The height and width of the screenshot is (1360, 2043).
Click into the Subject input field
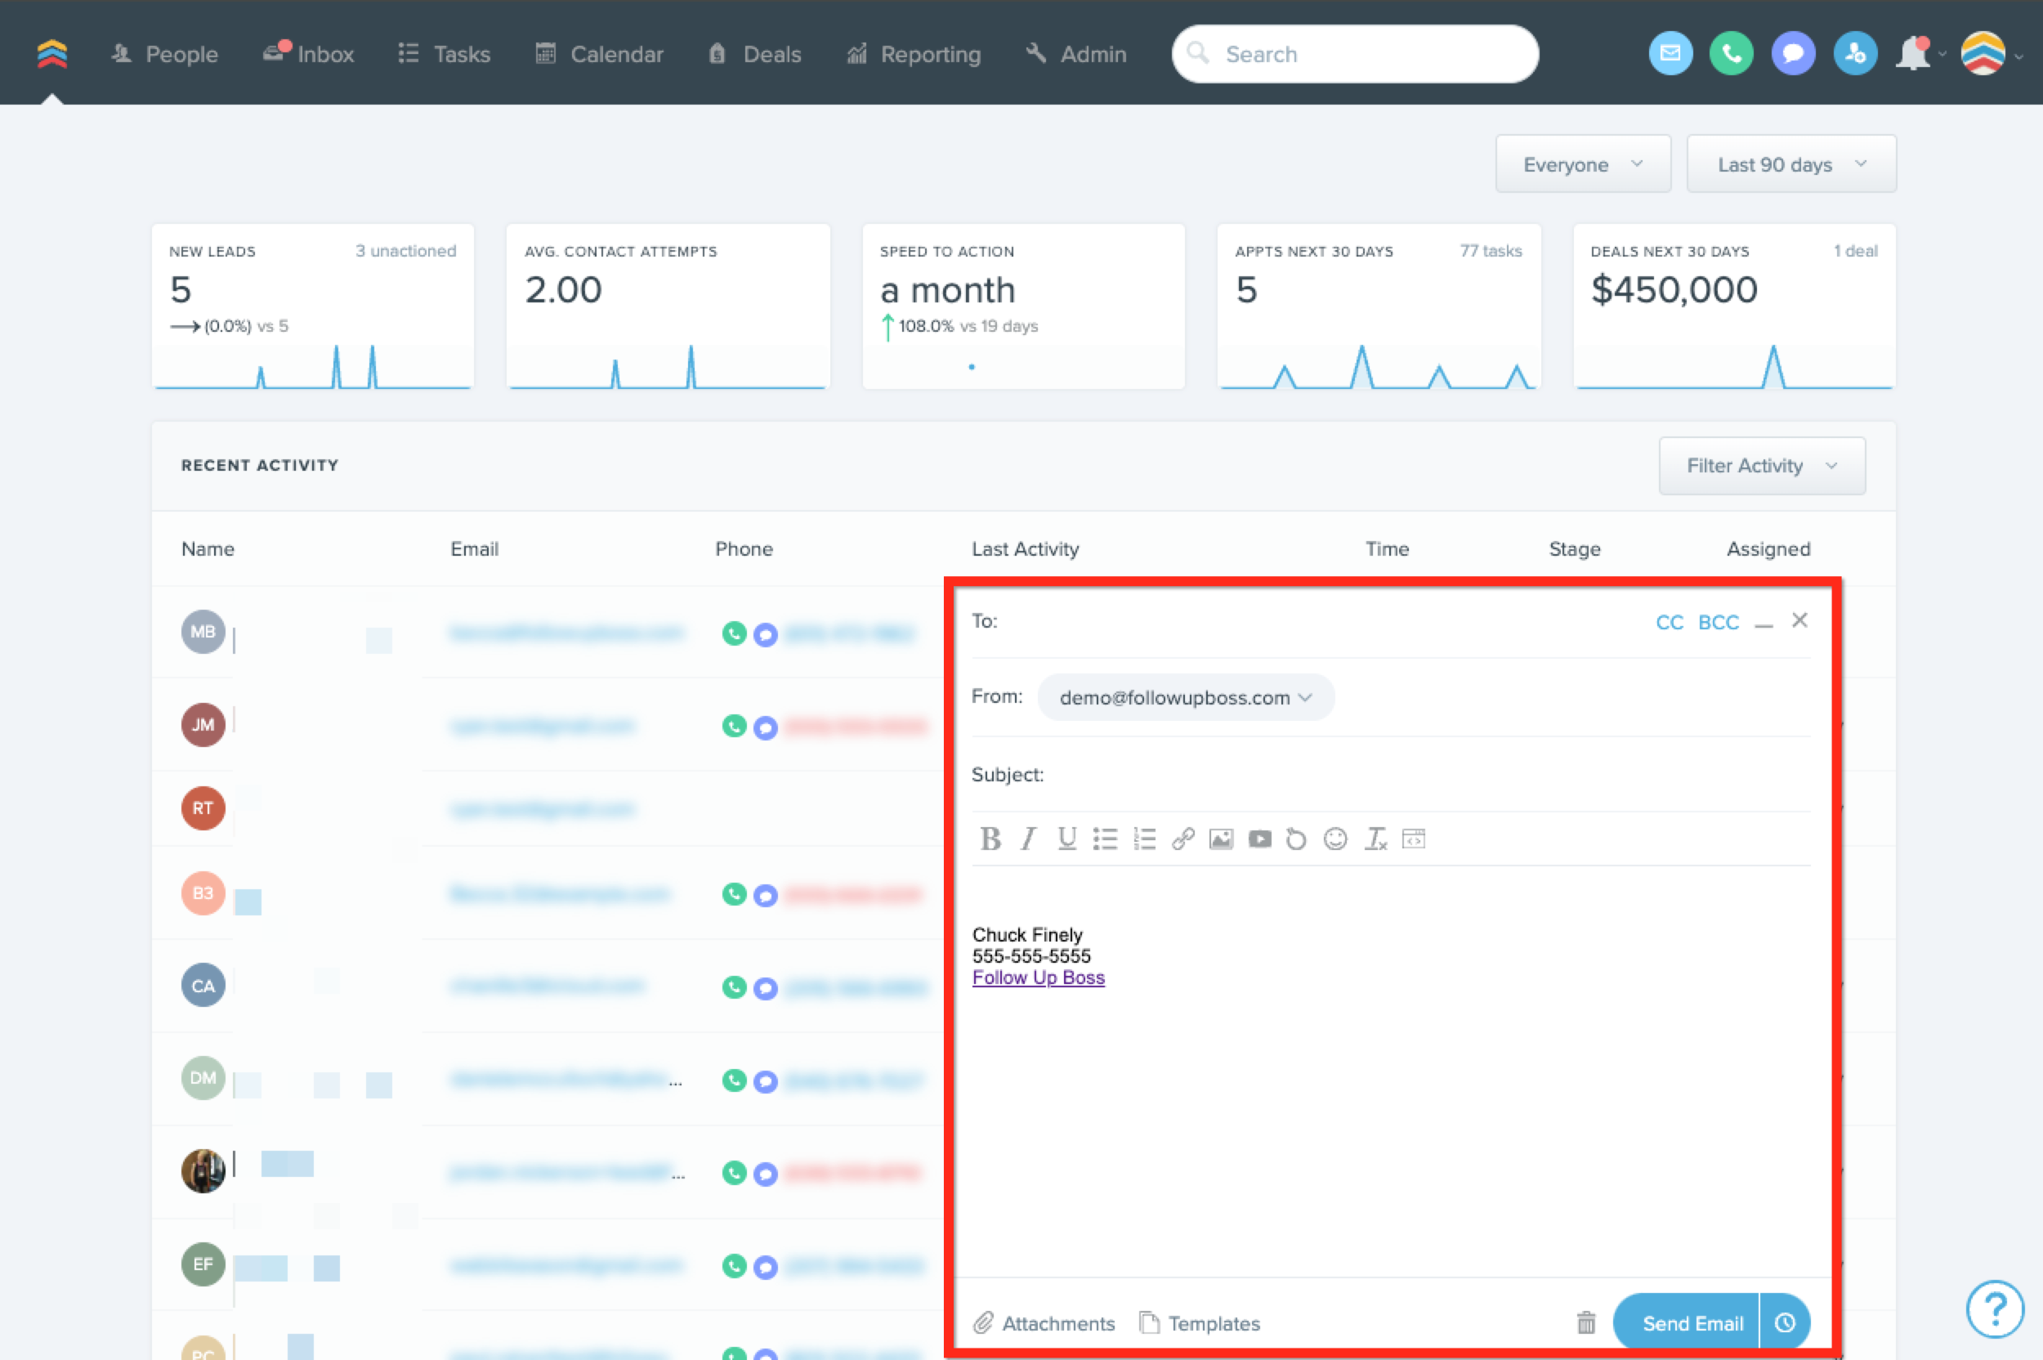[x=1422, y=775]
